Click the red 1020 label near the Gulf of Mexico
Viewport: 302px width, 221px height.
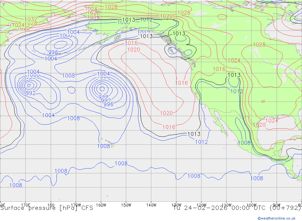[x=259, y=125]
